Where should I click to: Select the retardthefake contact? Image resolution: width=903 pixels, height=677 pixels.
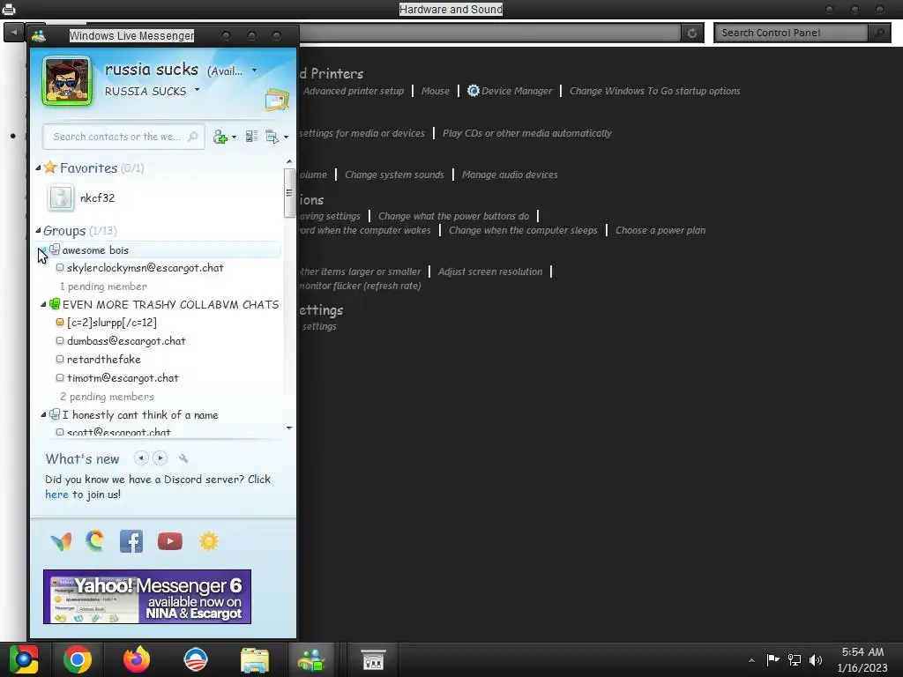pos(104,360)
